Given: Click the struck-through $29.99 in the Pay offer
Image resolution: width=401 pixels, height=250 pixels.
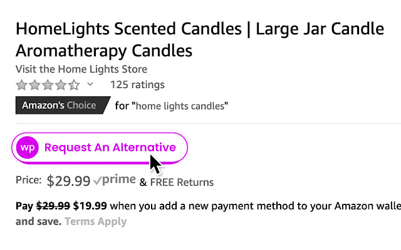Looking at the screenshot, I should coord(53,205).
